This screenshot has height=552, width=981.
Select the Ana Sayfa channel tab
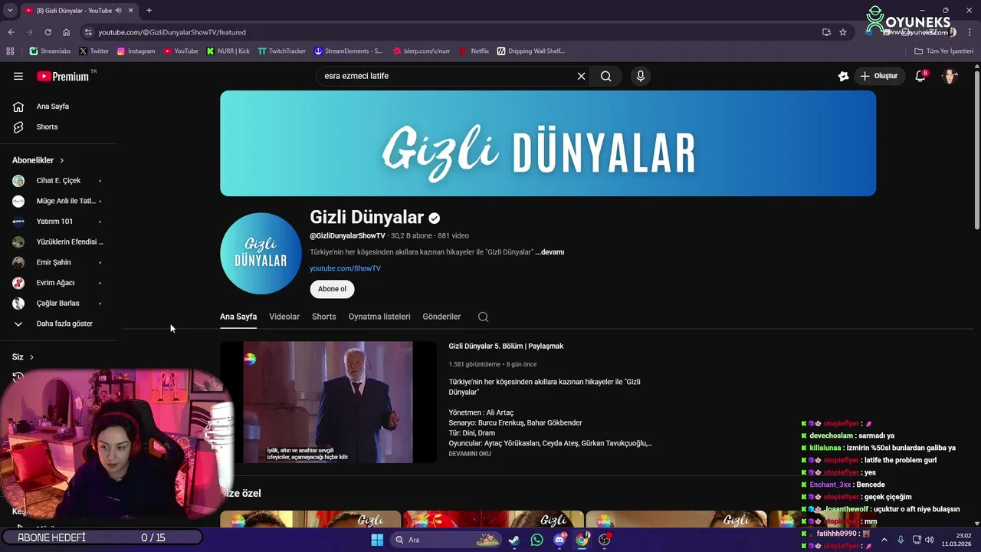238,317
